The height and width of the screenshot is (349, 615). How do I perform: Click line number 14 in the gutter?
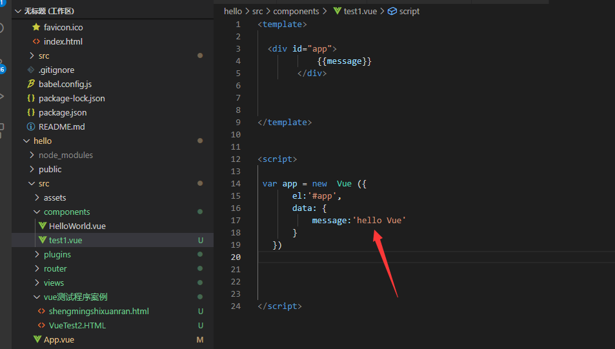pyautogui.click(x=236, y=183)
